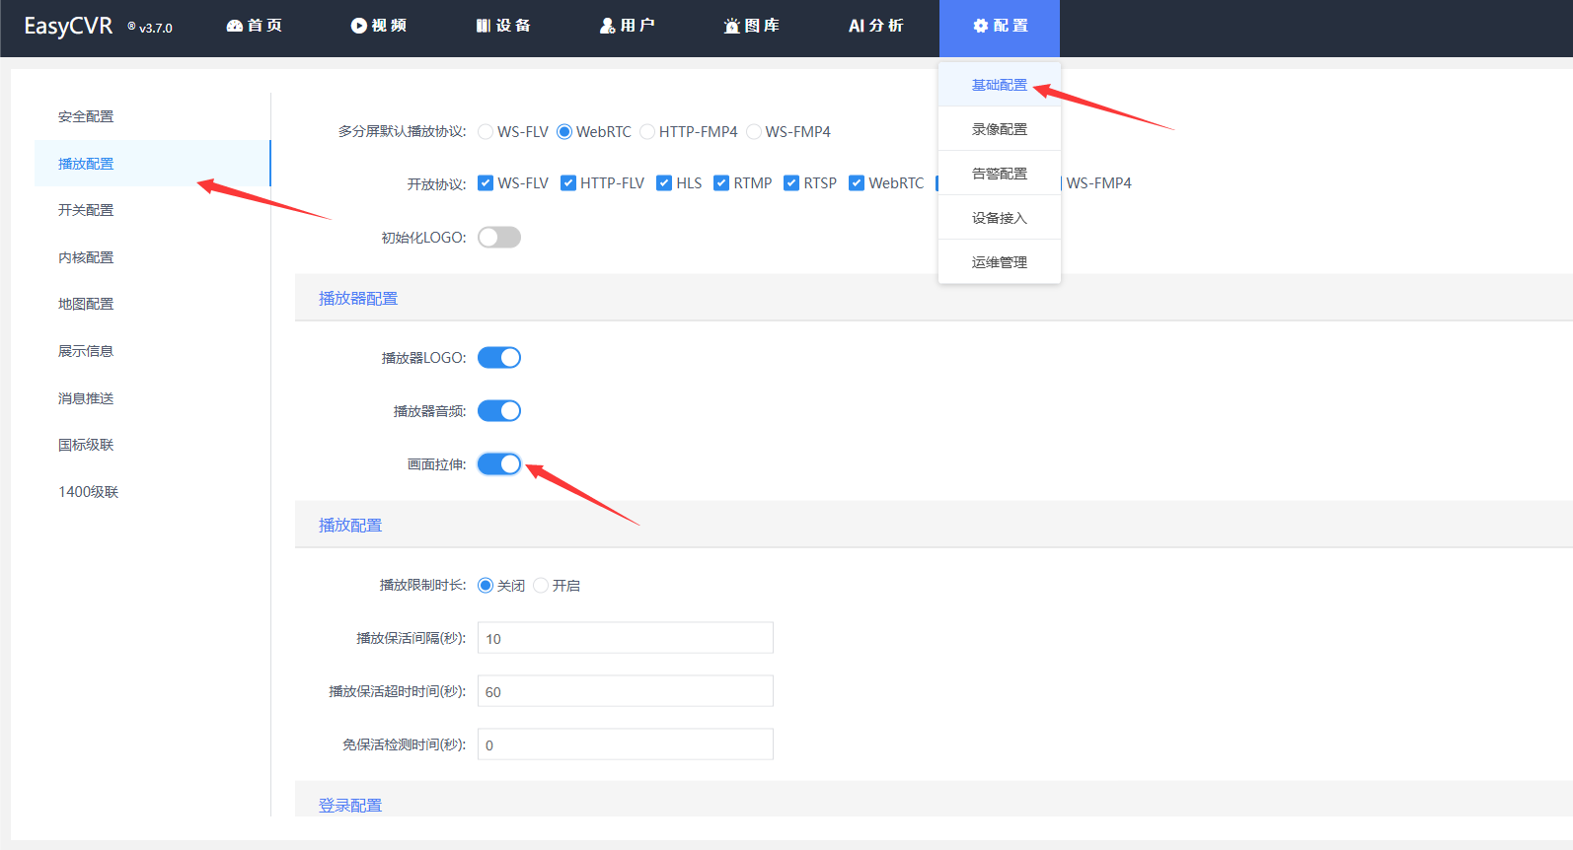The height and width of the screenshot is (850, 1573).
Task: Choose 录像配置 from the dropdown
Action: (1000, 129)
